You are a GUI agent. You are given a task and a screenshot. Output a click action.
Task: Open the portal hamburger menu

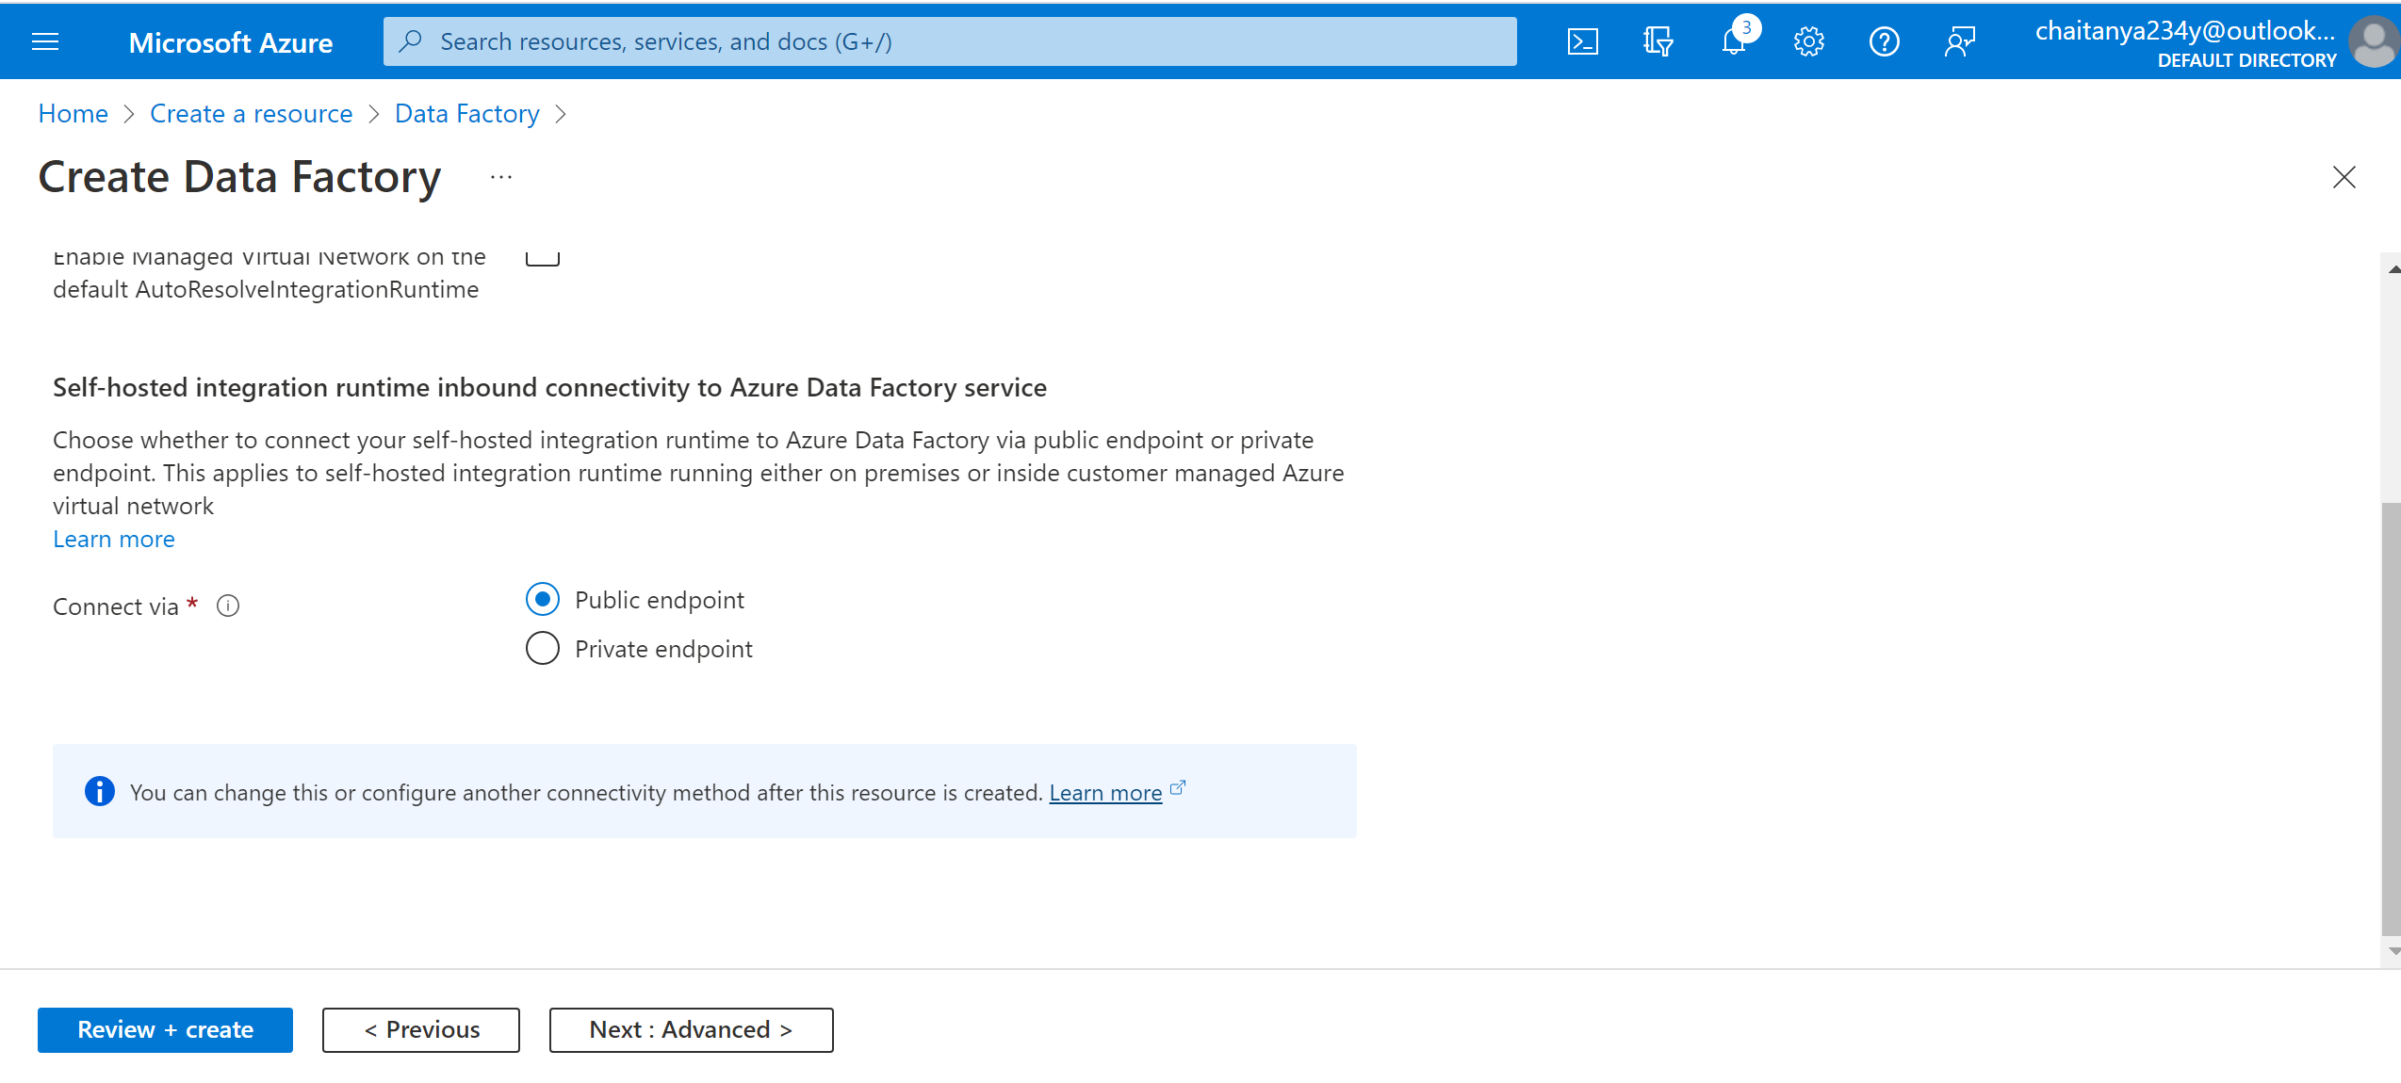tap(45, 41)
